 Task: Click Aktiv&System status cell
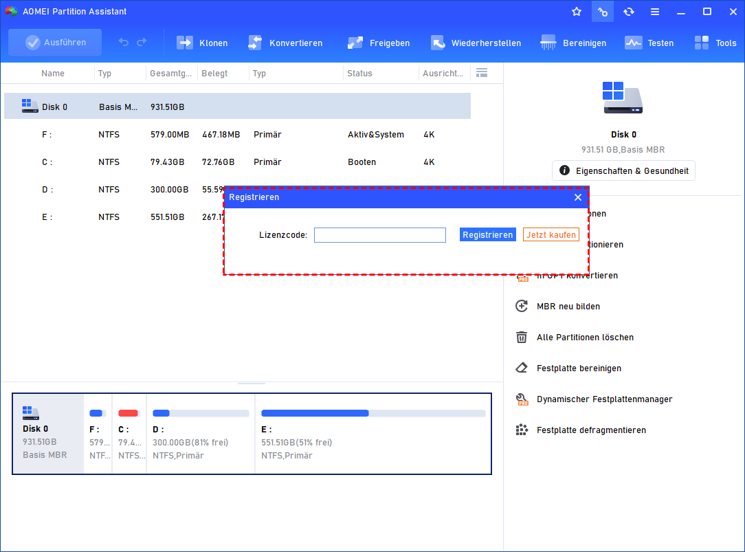point(376,135)
